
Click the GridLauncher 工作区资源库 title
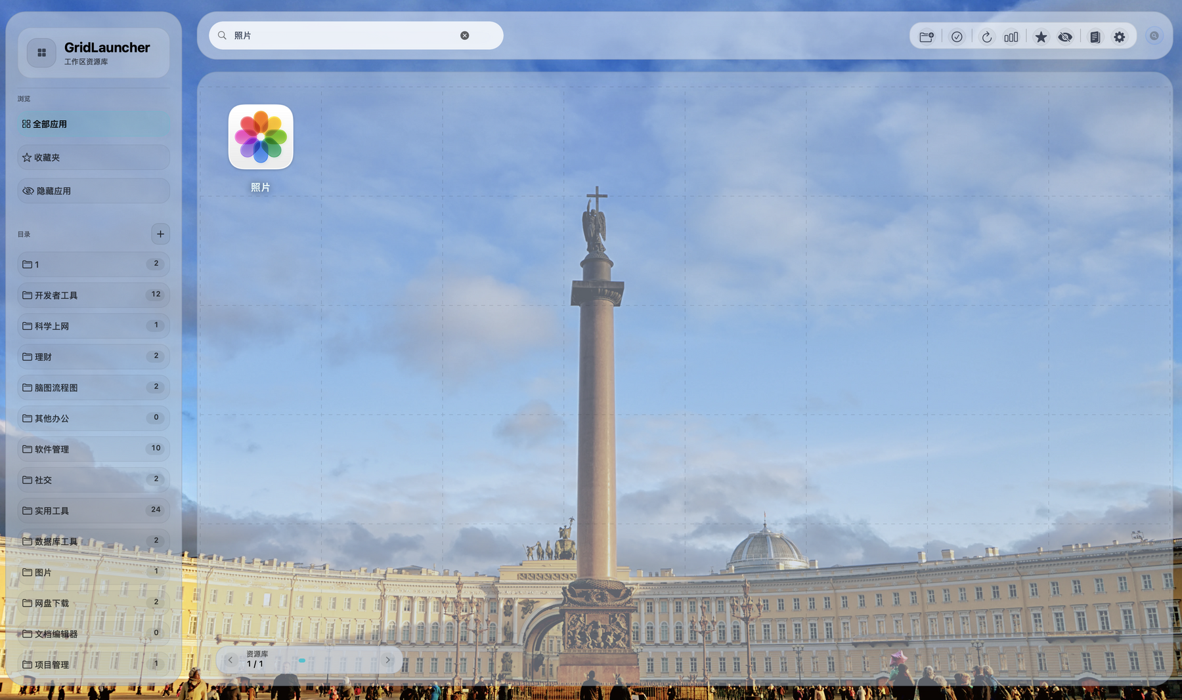pos(107,52)
